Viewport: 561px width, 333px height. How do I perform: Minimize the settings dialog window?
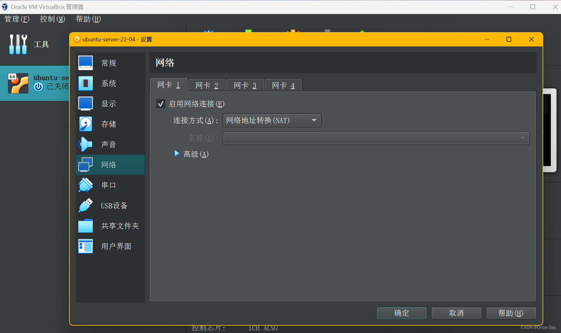[x=487, y=39]
